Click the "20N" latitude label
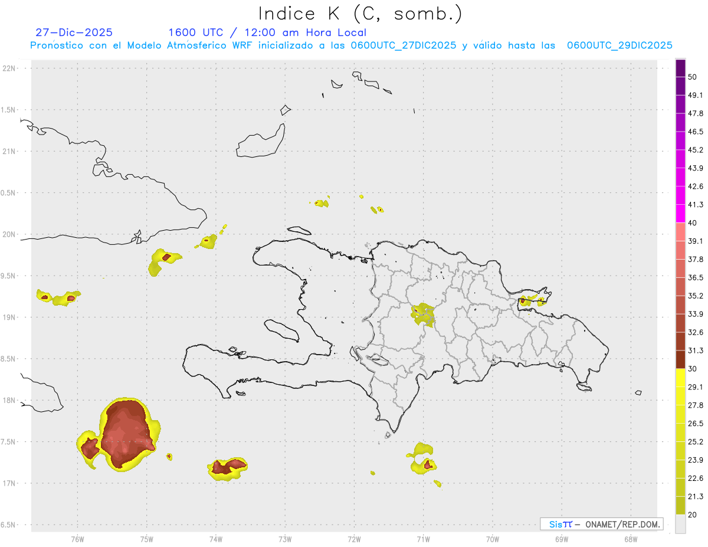Viewport: 708px width, 547px height. coord(10,234)
